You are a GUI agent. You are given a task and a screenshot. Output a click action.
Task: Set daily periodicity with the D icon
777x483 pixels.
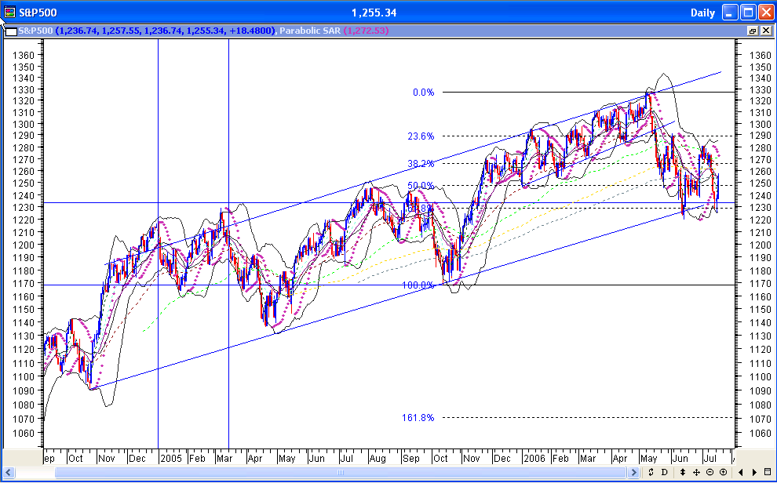664,472
